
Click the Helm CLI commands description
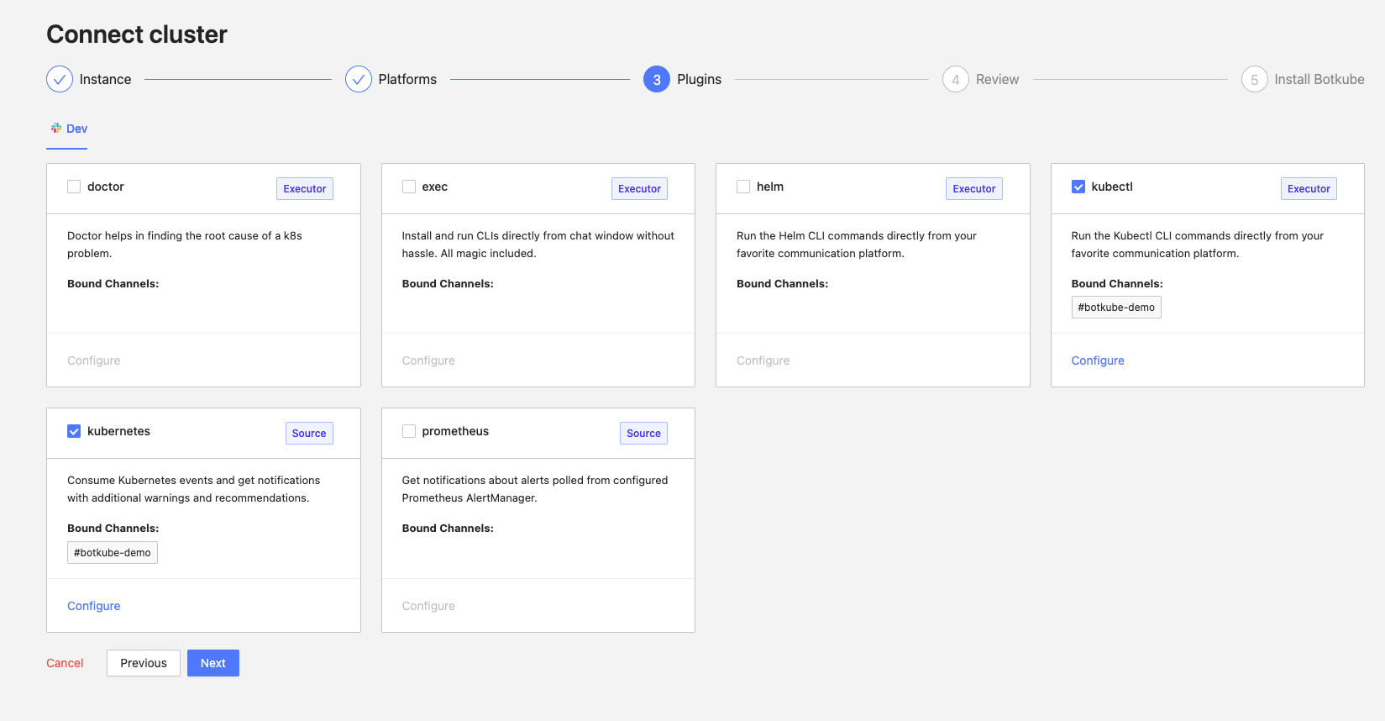(857, 245)
